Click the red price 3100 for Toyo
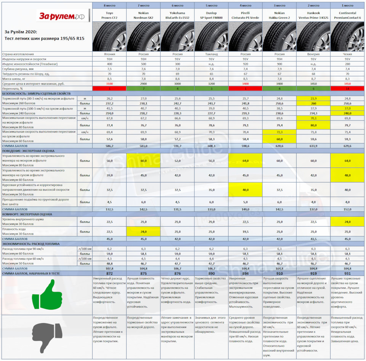The width and height of the screenshot is (366, 361). click(109, 84)
